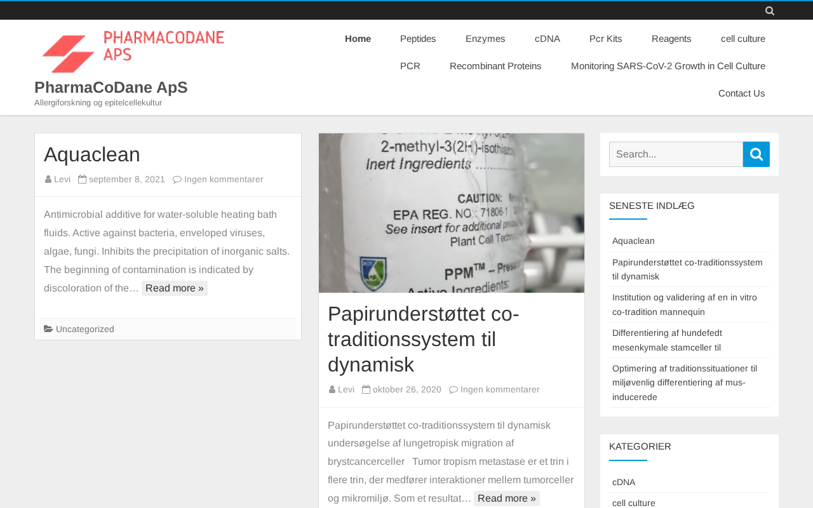Viewport: 813px width, 508px height.
Task: Click the search magnifier icon in top bar
Action: [770, 11]
